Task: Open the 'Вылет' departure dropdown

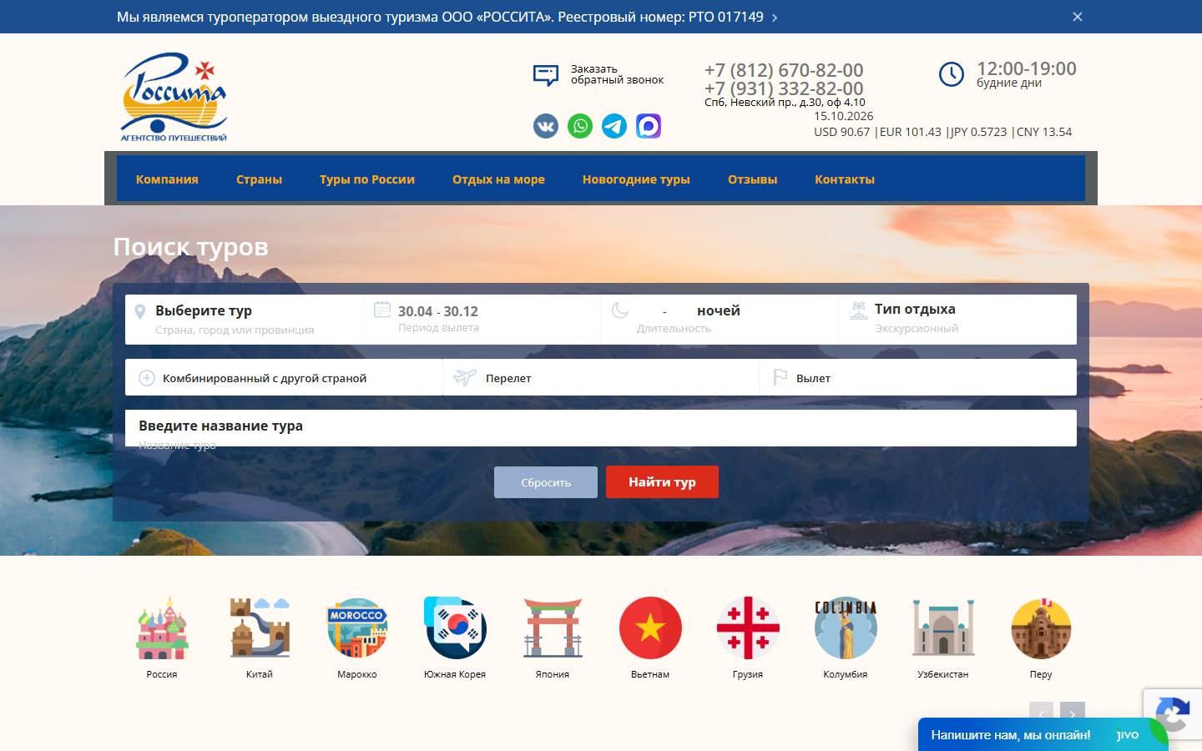Action: [x=918, y=378]
